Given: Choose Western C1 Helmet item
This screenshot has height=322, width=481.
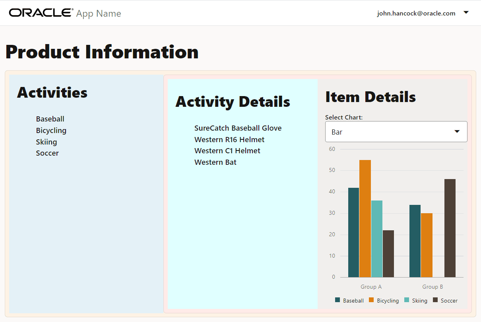Looking at the screenshot, I should pyautogui.click(x=227, y=151).
